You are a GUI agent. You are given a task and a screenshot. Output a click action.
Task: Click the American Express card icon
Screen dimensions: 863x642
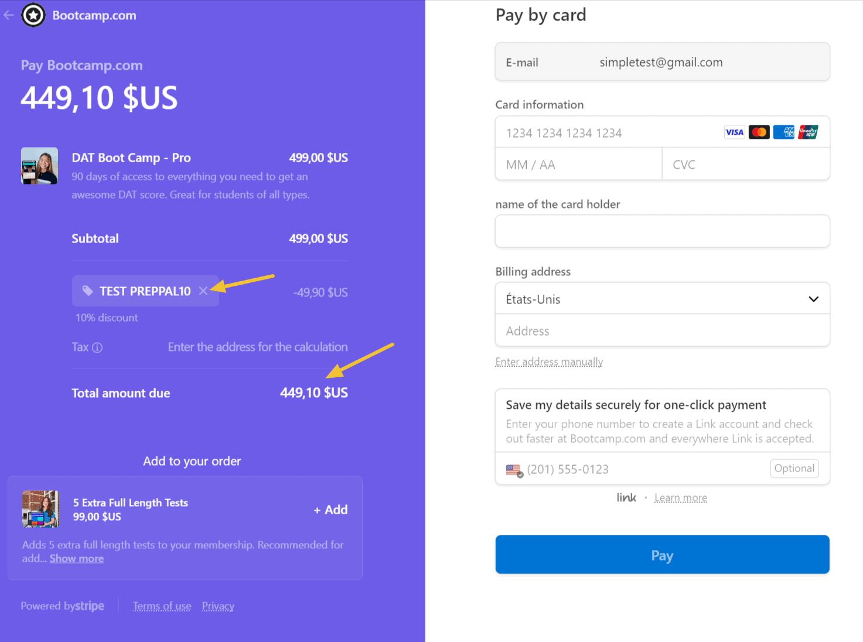(783, 132)
